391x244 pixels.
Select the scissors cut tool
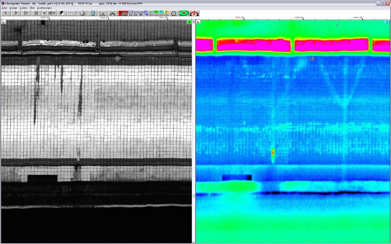point(112,13)
